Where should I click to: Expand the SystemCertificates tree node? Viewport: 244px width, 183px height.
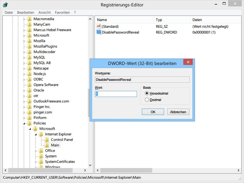click(36, 162)
